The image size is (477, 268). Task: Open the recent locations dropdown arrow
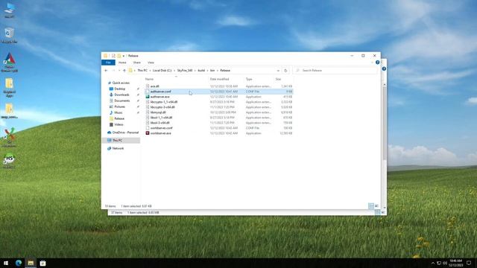[x=119, y=71]
